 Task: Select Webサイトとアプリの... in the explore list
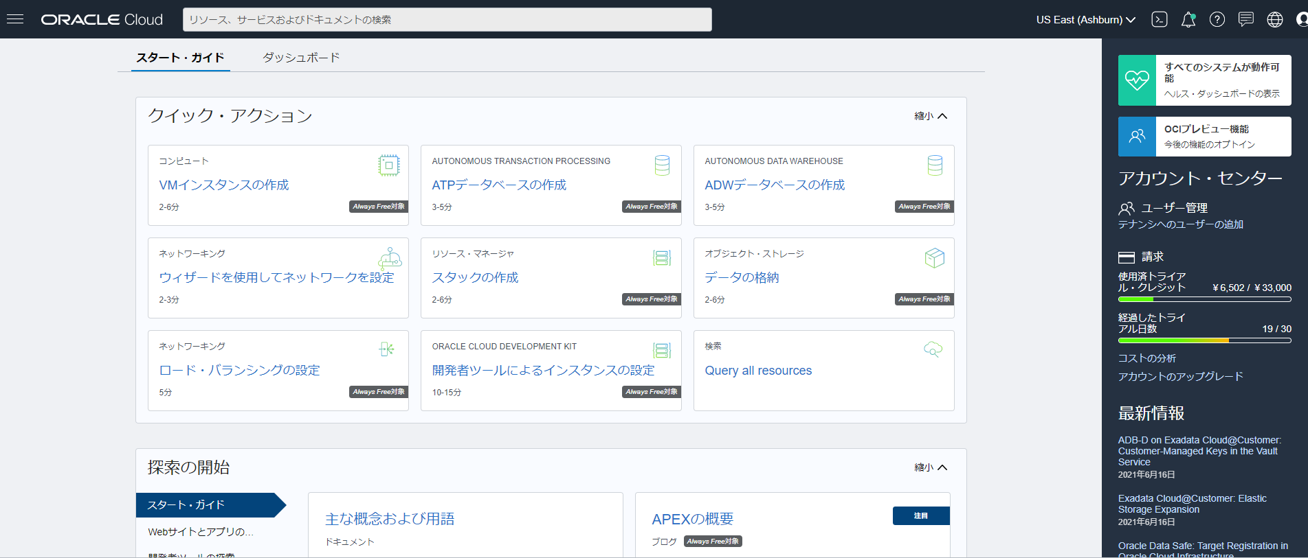(201, 532)
